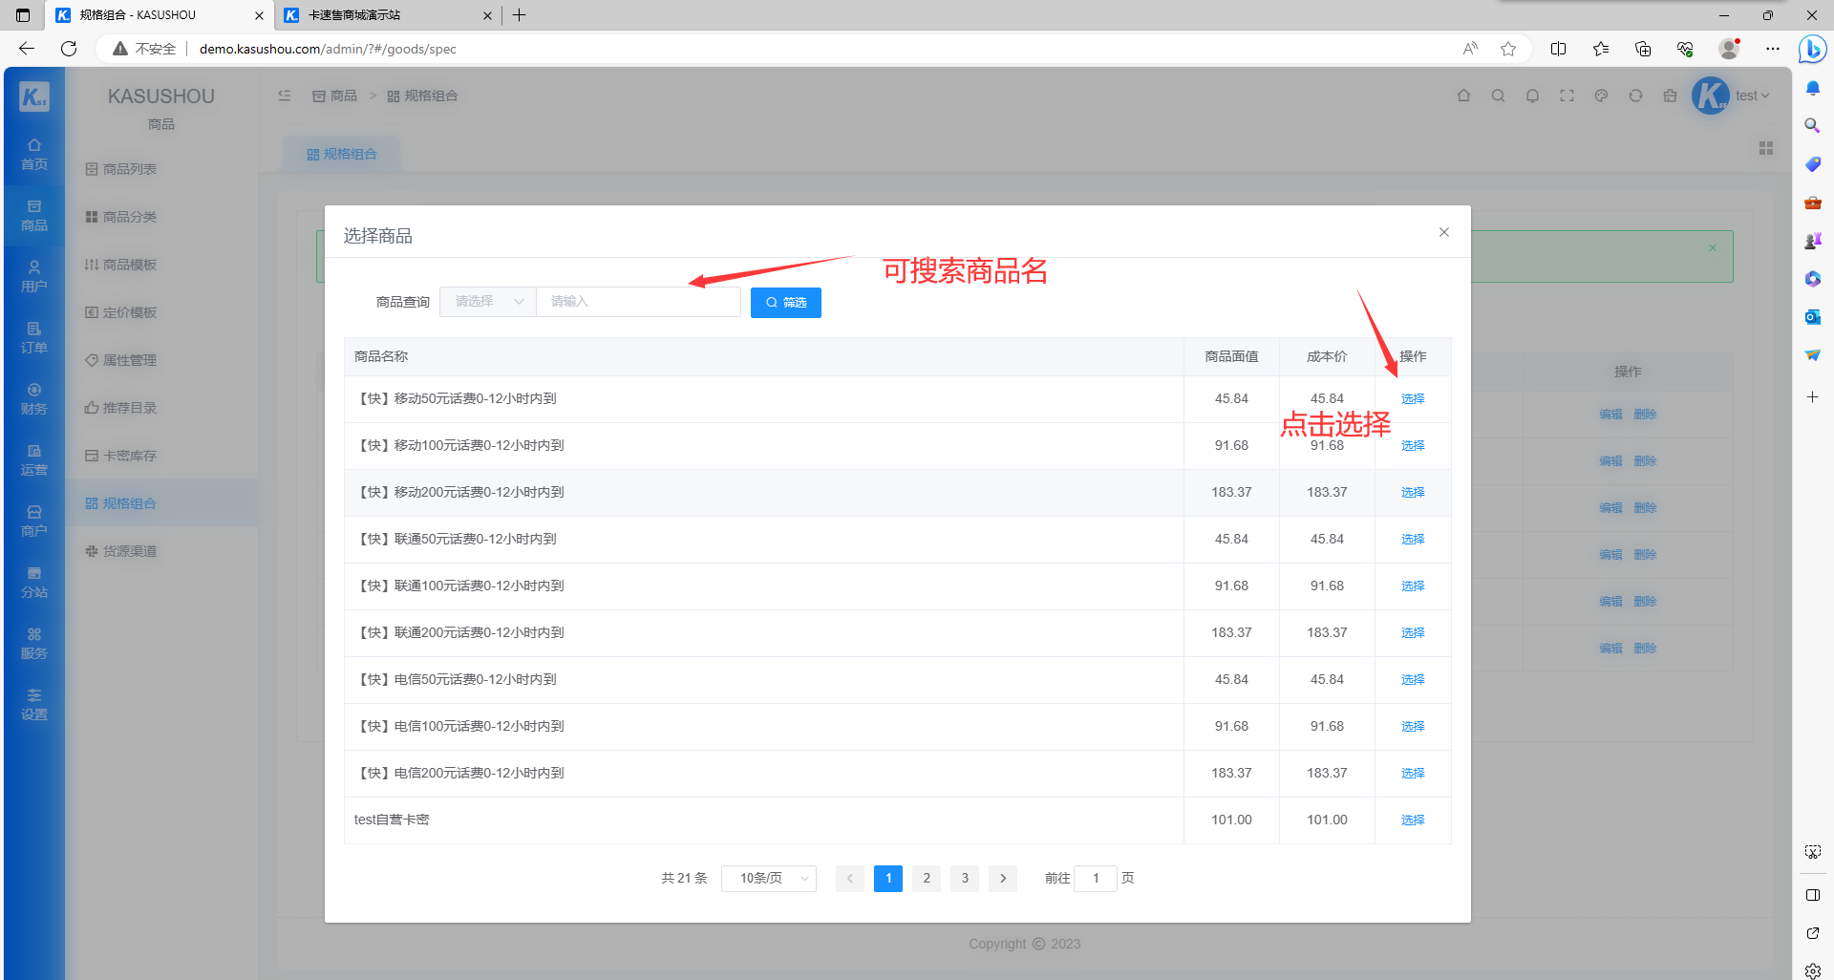
Task: Select 【快】移动50元话费 product row link
Action: pyautogui.click(x=1413, y=399)
